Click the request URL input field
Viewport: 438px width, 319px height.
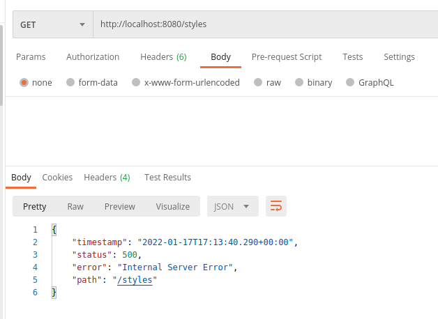click(x=265, y=24)
